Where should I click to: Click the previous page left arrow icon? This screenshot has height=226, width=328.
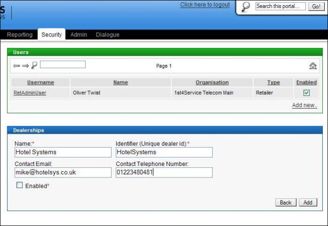pyautogui.click(x=16, y=66)
